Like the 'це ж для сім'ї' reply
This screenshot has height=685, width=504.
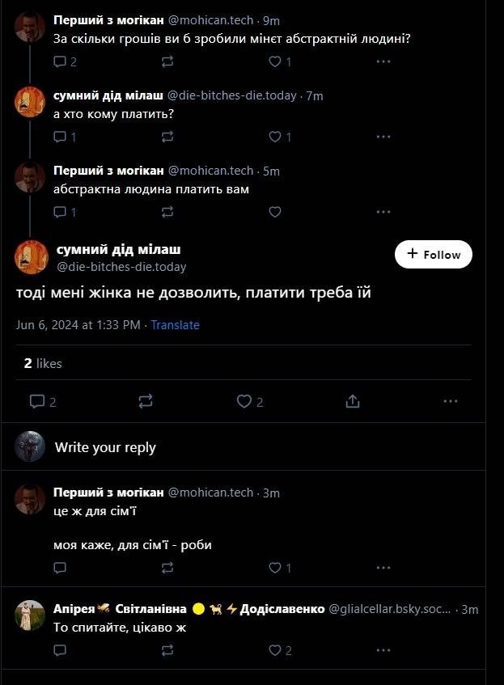(274, 568)
